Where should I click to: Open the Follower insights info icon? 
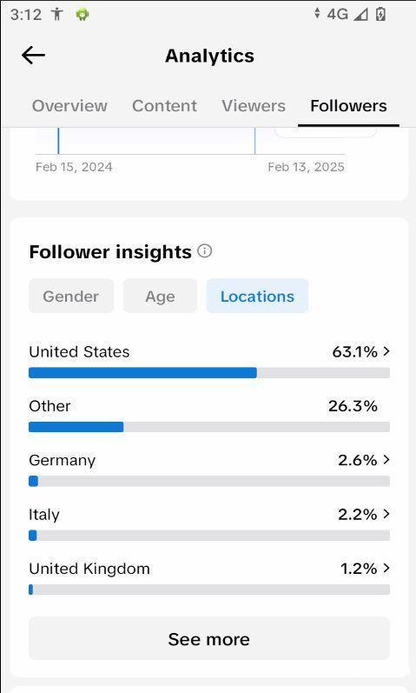204,251
